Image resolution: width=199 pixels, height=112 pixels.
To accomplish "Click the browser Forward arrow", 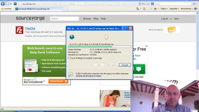I will [7, 4].
